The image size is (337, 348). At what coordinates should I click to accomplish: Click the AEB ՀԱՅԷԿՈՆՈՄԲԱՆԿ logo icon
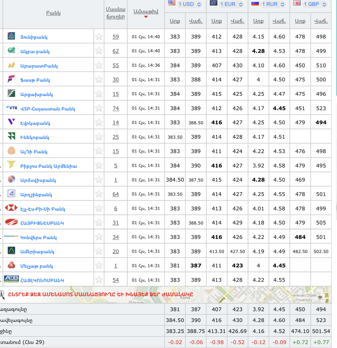tap(11, 279)
